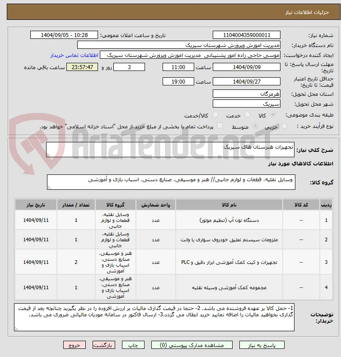Click goods group cell in row 2
This screenshot has height=357, width=341.
[116, 240]
